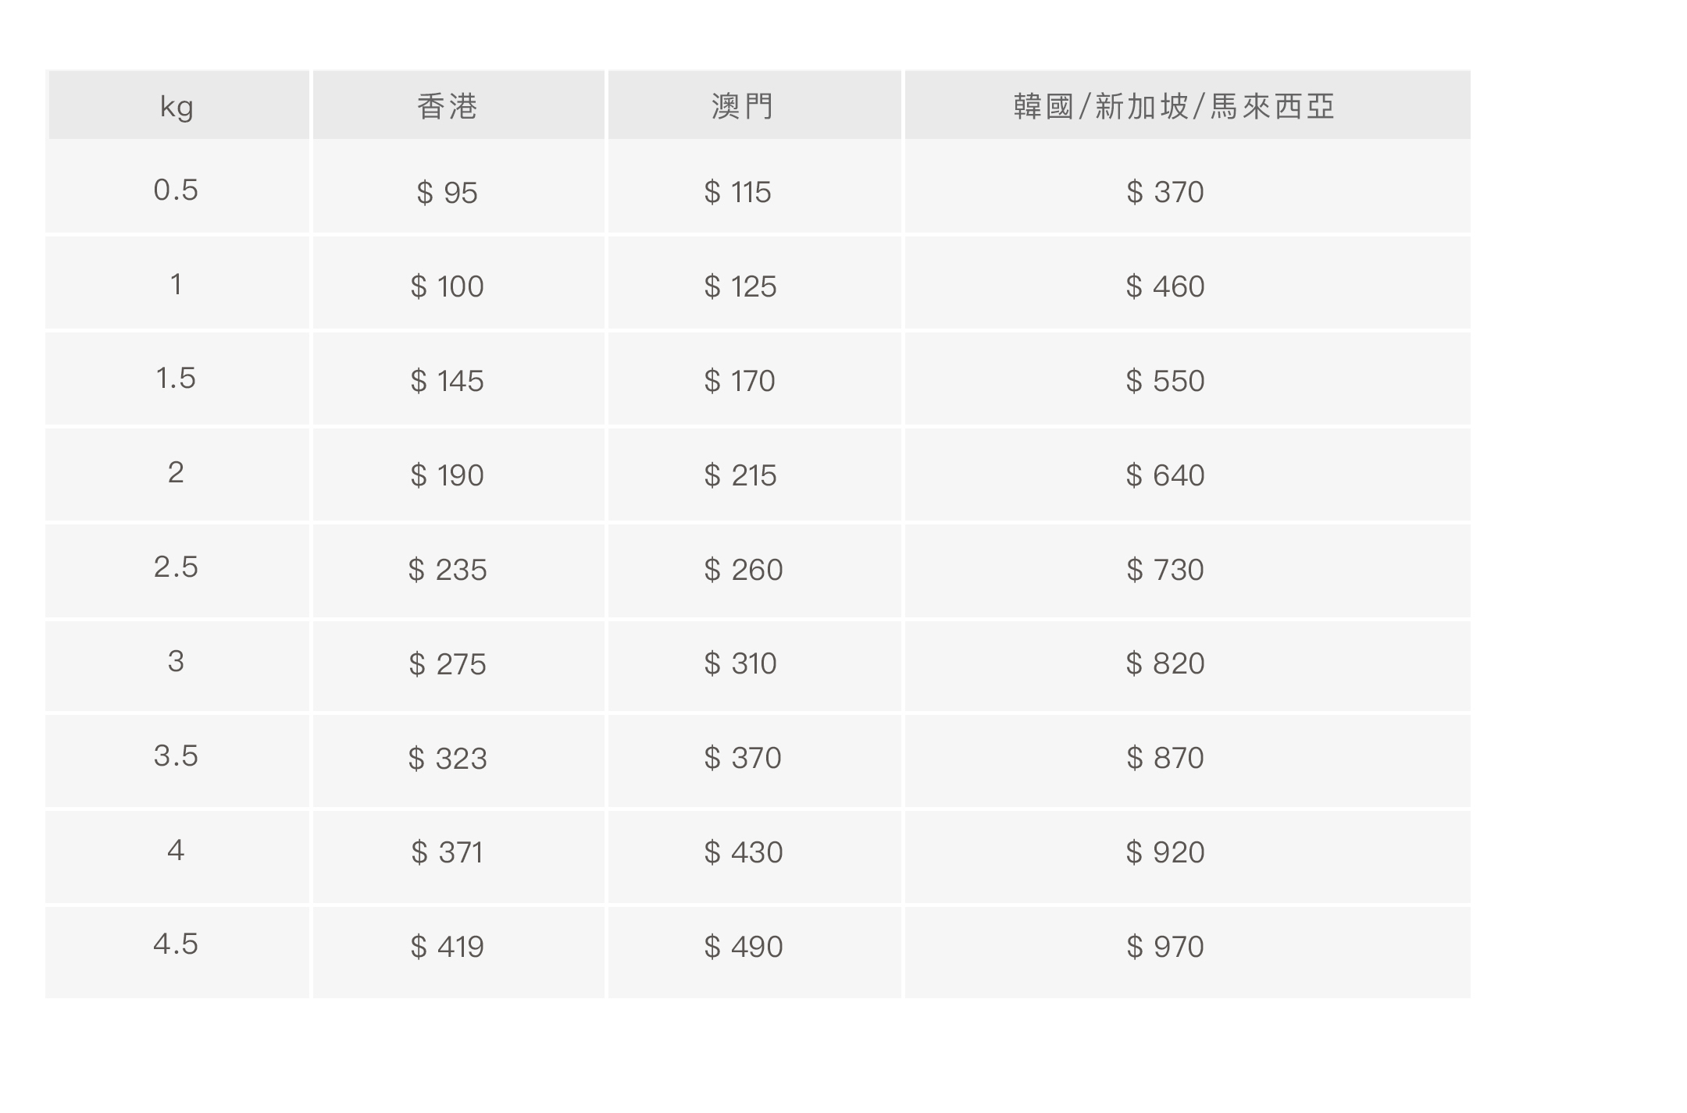The width and height of the screenshot is (1687, 1113).
Task: Select the $ 460 price cell
Action: click(1165, 286)
